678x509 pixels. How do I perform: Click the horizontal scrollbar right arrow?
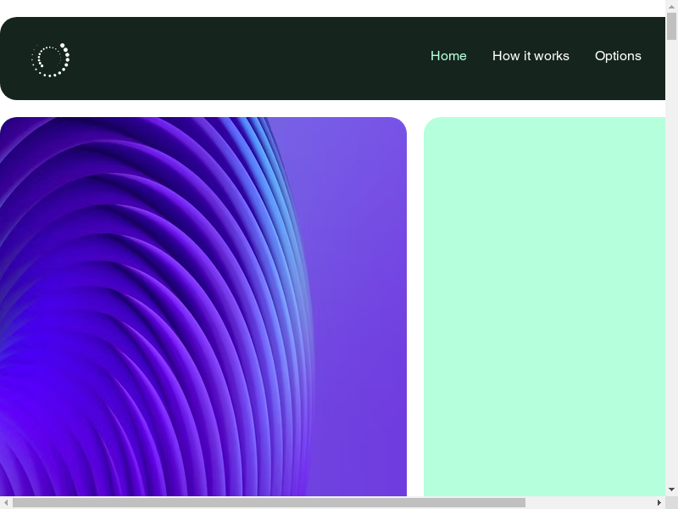tap(659, 502)
